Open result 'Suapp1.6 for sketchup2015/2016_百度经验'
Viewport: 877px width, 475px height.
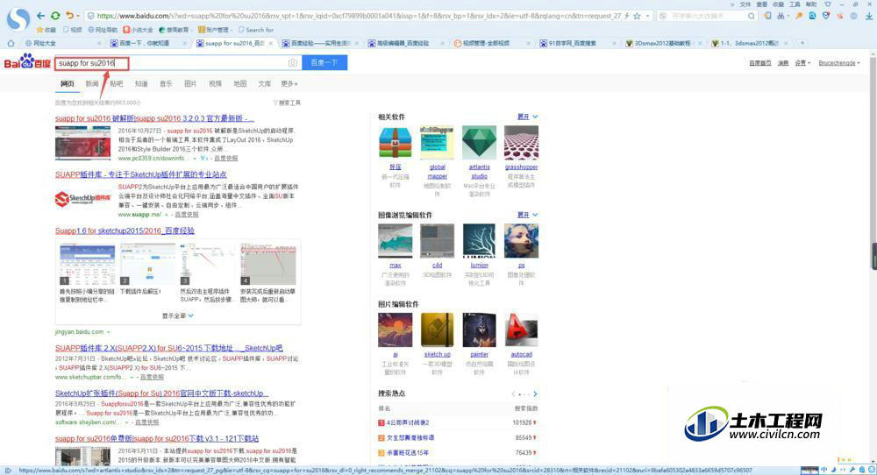tap(125, 230)
